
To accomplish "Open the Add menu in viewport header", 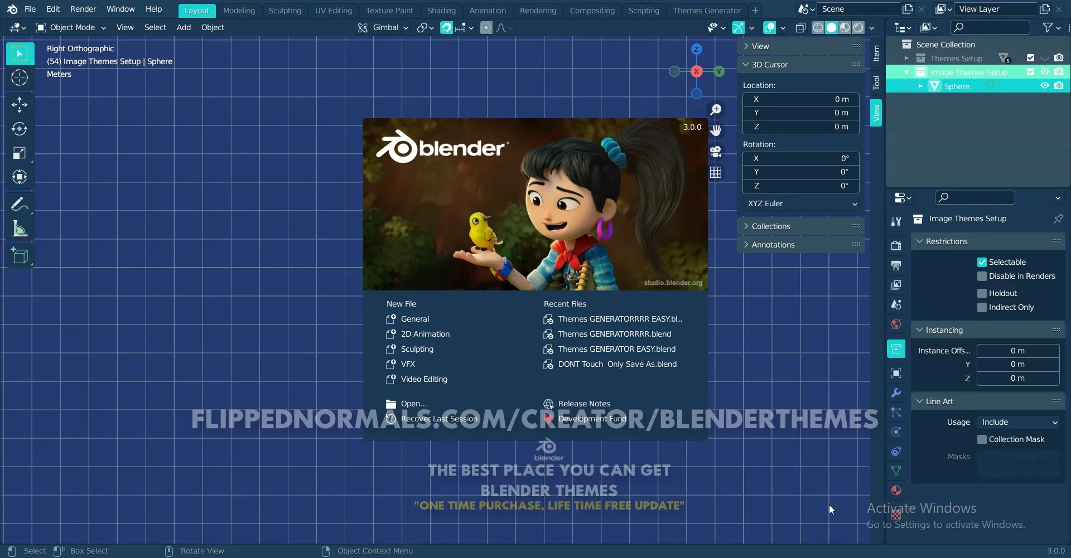I will (184, 27).
